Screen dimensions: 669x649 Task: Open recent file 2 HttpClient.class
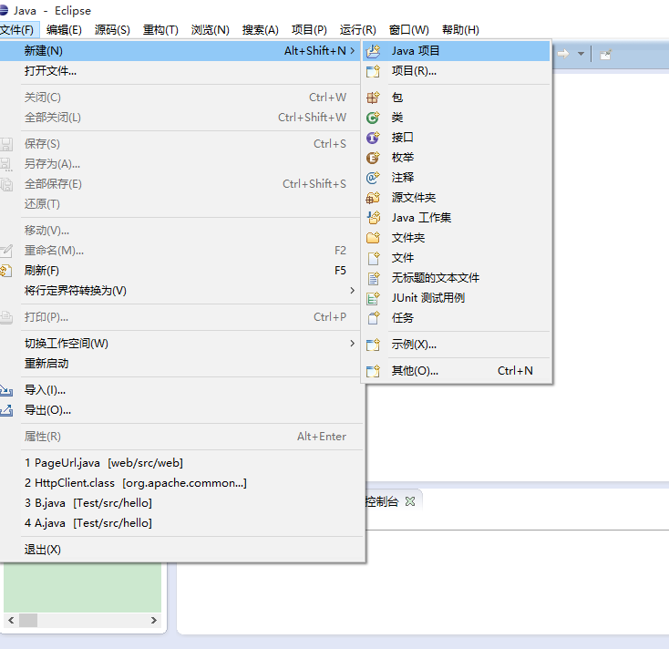(x=182, y=483)
